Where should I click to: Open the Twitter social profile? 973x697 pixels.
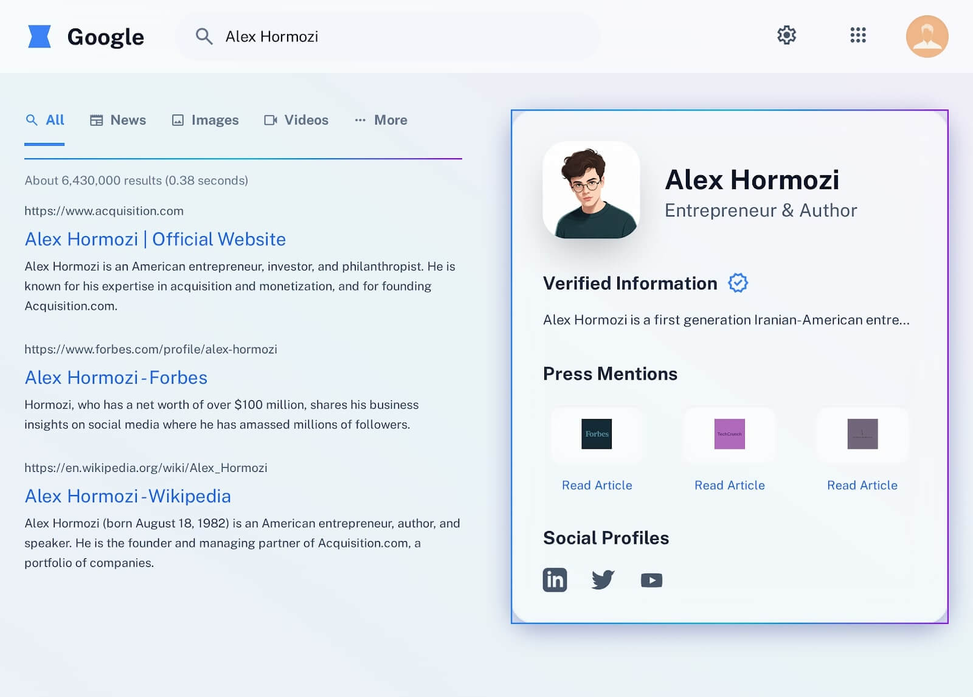pyautogui.click(x=603, y=580)
